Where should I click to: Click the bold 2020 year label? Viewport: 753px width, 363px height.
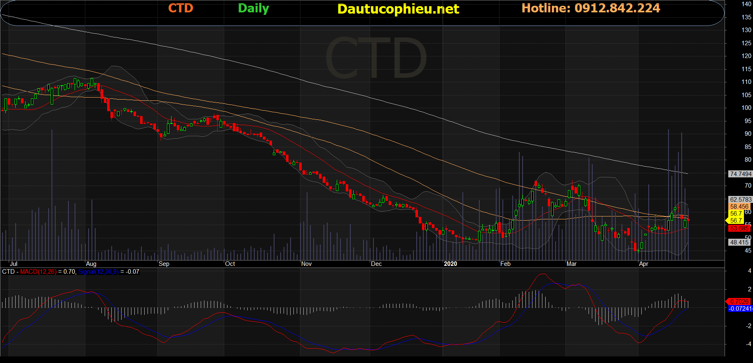coord(450,264)
